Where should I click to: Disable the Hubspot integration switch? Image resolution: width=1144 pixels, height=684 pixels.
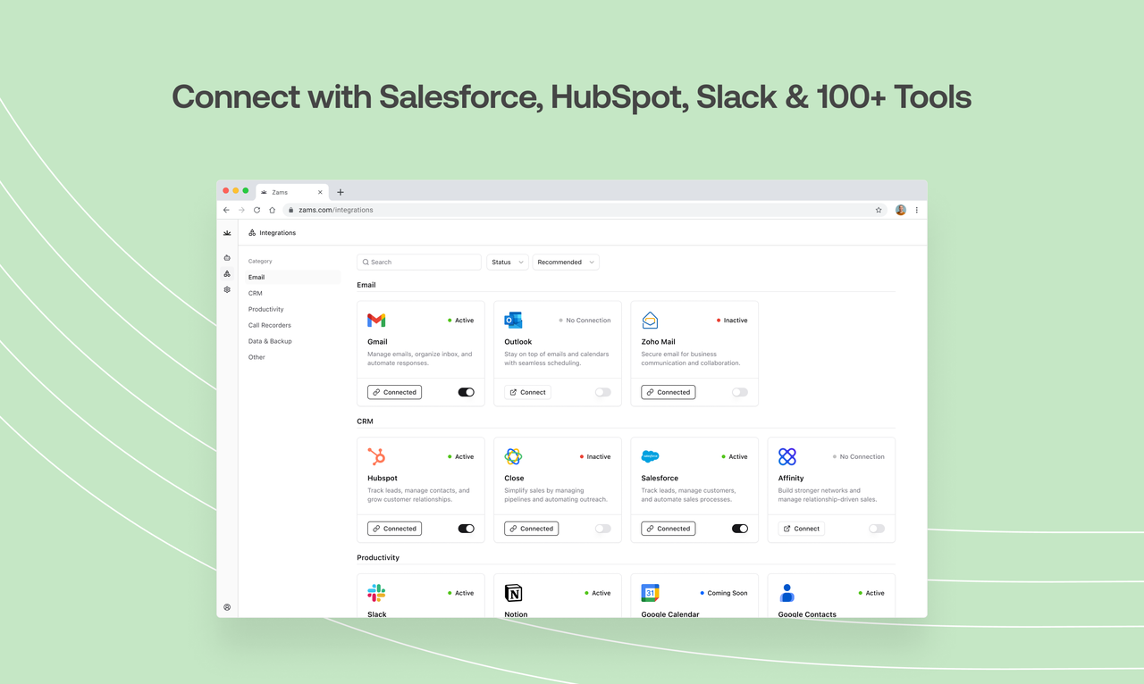(467, 529)
